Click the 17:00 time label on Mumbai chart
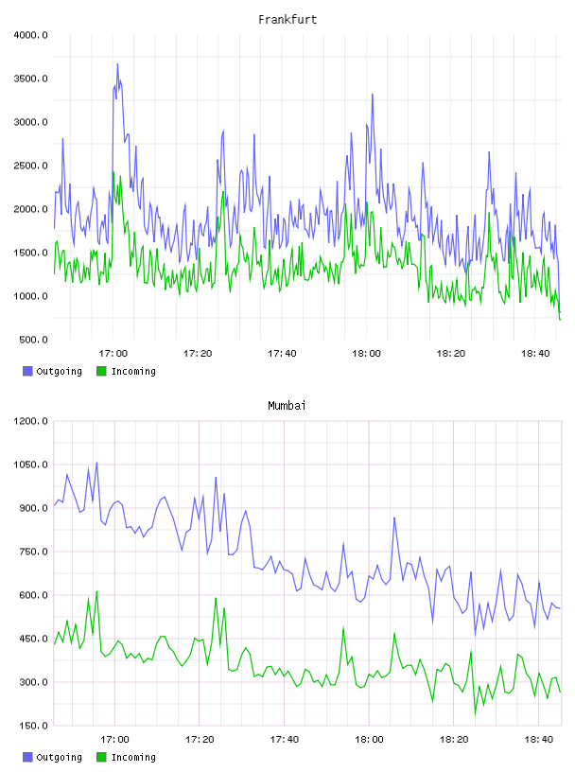Screen dimensions: 575x772 pyautogui.click(x=114, y=740)
